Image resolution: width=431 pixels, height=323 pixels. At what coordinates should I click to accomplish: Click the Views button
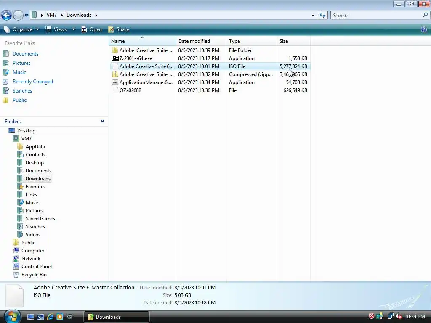coord(56,29)
